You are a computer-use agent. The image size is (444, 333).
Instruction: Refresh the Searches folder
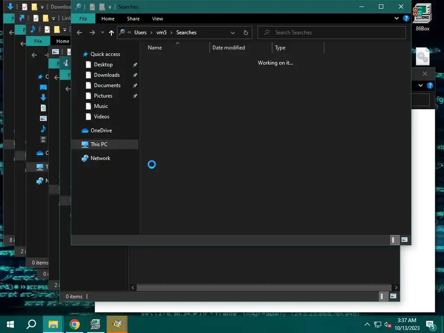pyautogui.click(x=246, y=33)
